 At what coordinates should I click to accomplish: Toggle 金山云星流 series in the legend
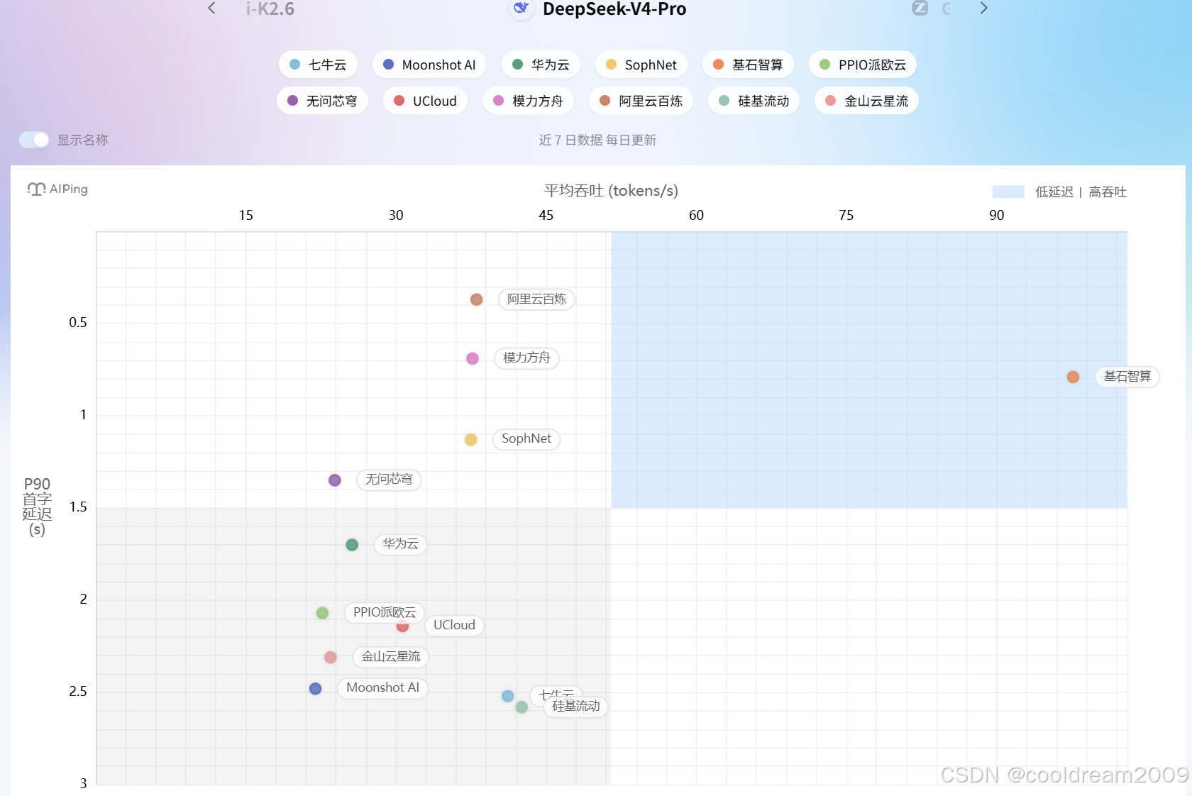point(866,101)
